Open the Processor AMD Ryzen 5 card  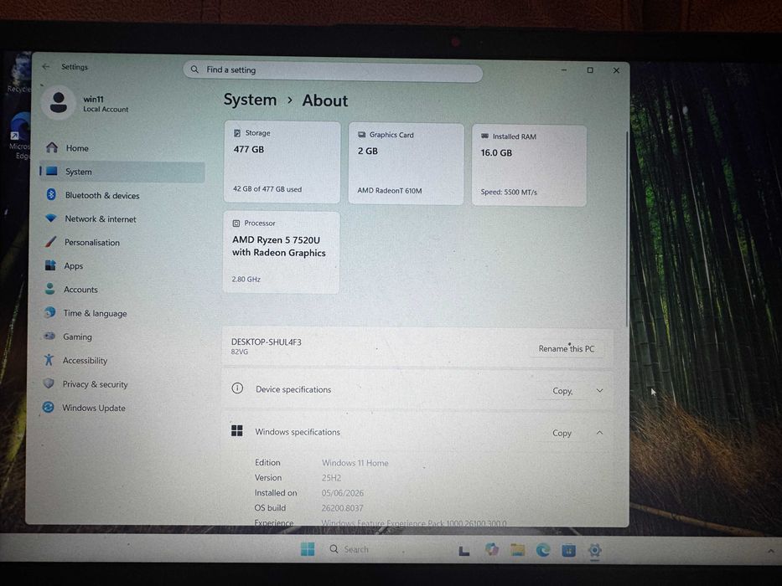(x=282, y=252)
